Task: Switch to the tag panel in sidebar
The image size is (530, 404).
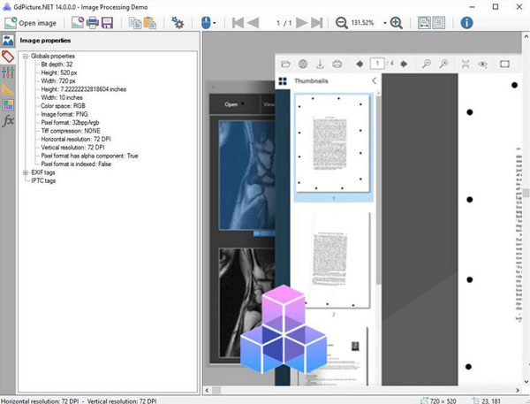Action: [8, 57]
